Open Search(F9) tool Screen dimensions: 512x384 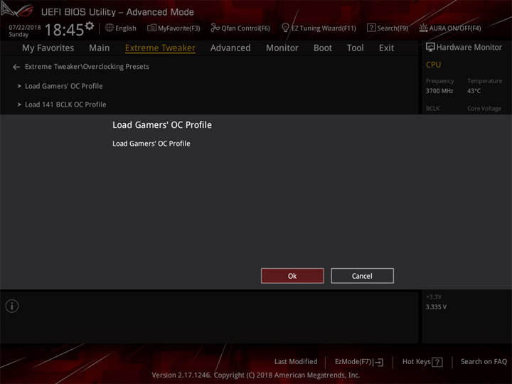click(x=388, y=28)
